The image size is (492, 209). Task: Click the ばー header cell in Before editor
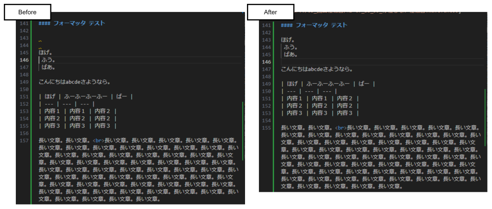click(122, 97)
